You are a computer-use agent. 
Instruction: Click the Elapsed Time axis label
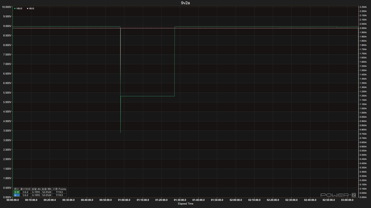click(185, 204)
